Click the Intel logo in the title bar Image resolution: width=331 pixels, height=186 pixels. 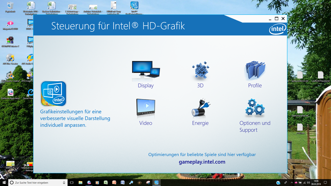pyautogui.click(x=277, y=29)
